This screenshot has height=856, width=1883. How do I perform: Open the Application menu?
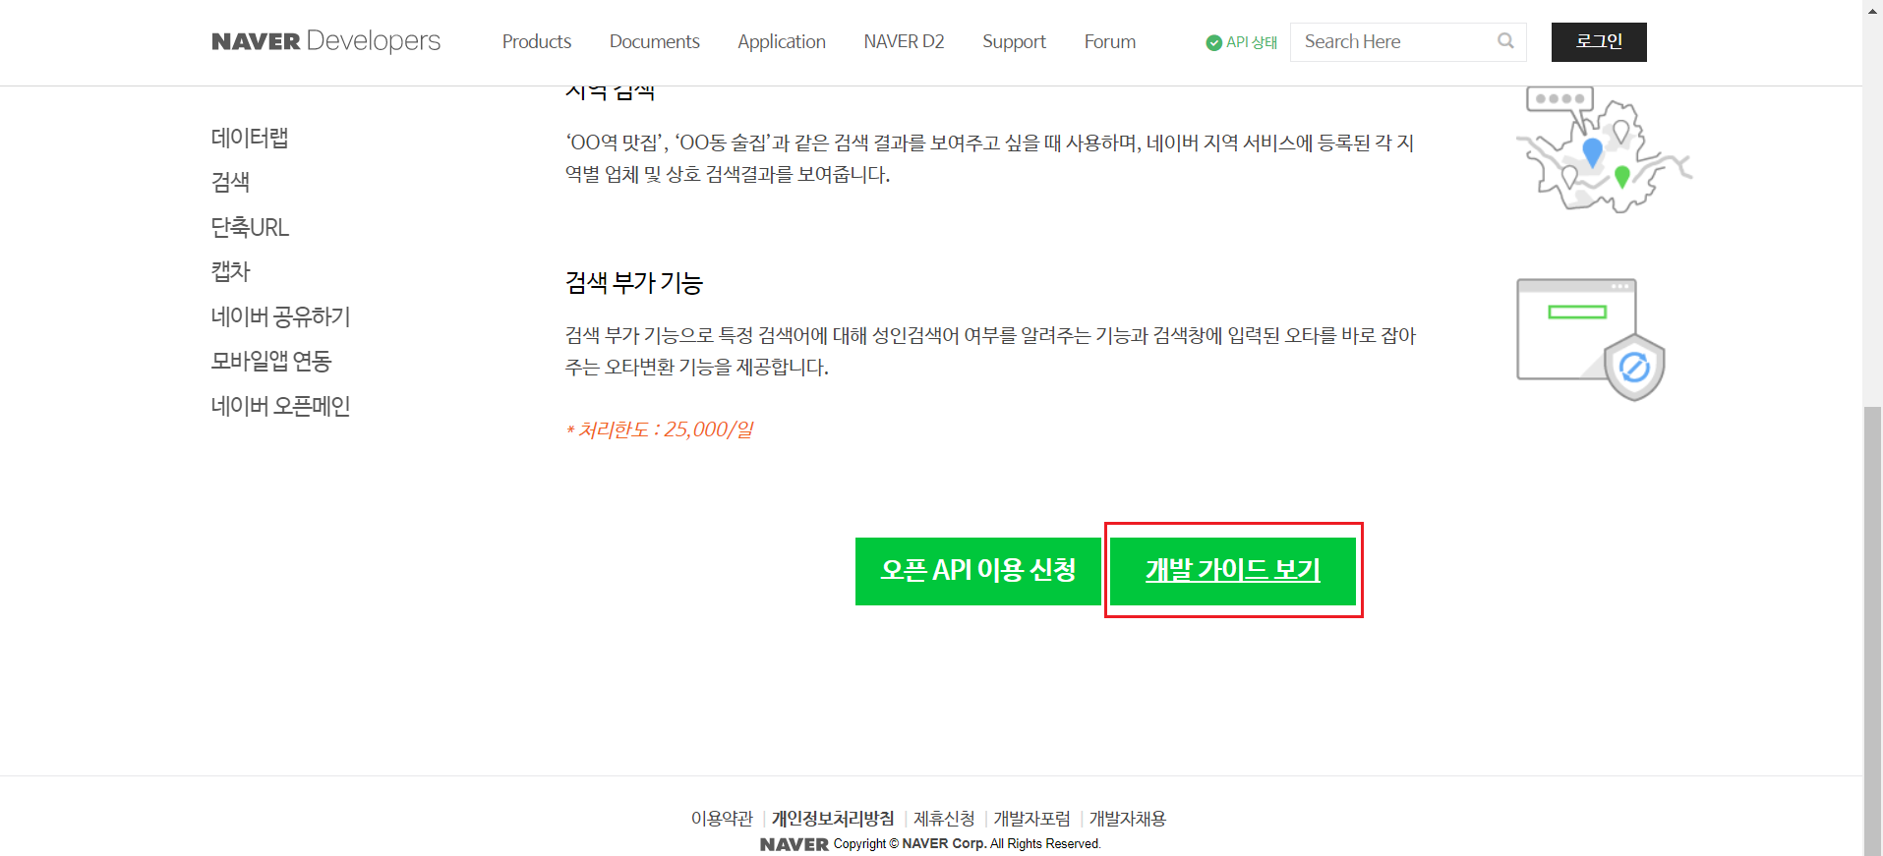782,41
